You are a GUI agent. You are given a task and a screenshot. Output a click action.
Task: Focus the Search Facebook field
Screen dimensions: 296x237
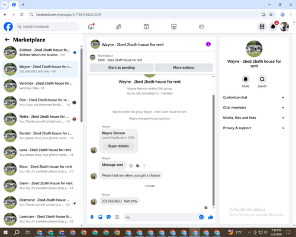point(47,27)
